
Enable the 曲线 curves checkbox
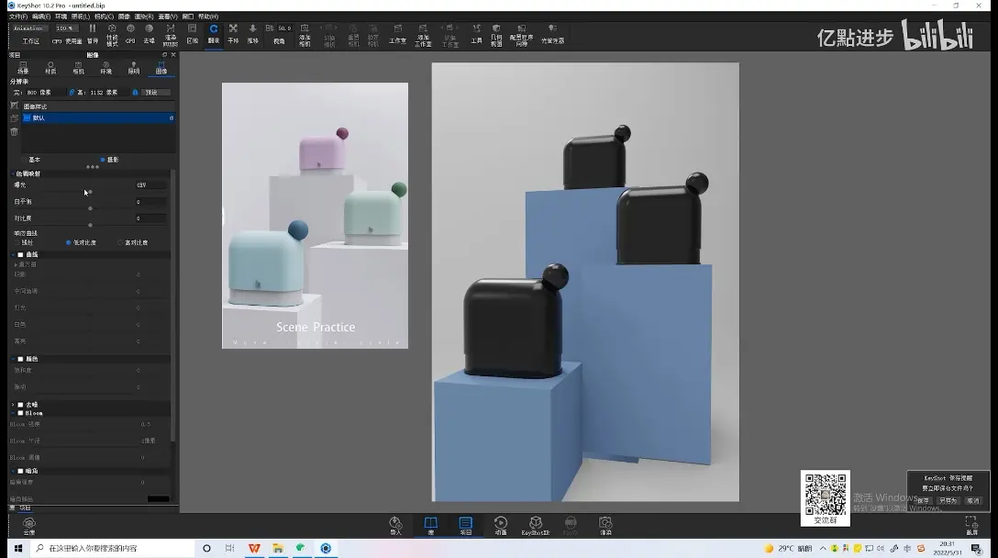20,255
